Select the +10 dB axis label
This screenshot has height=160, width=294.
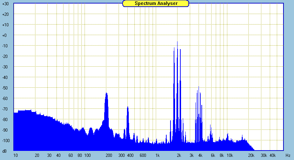[x=5, y=25]
